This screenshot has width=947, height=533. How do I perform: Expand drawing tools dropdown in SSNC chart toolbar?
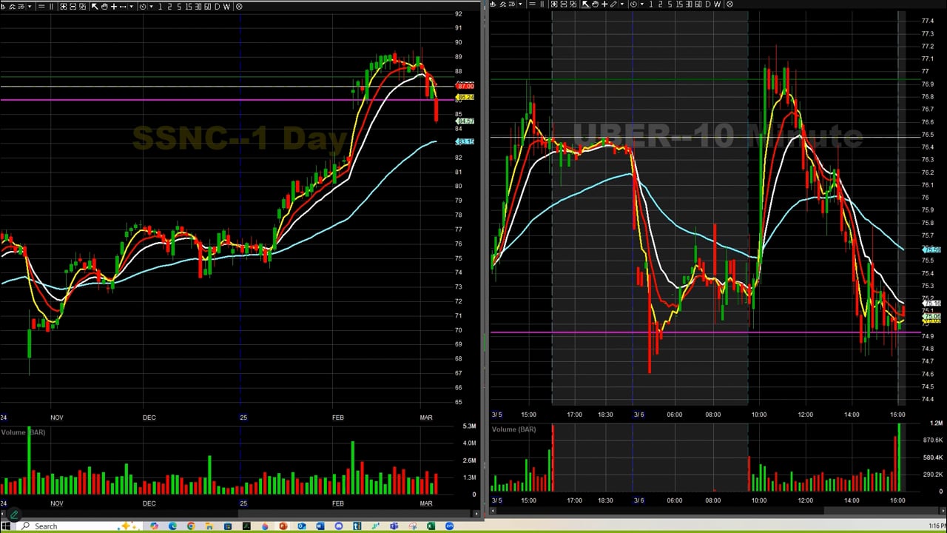131,7
